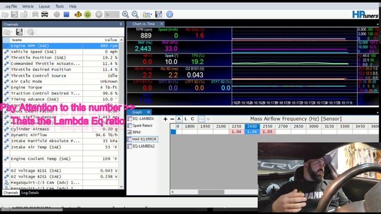381x214 pixels.
Task: Click the Name column header
Action: [x=46, y=40]
